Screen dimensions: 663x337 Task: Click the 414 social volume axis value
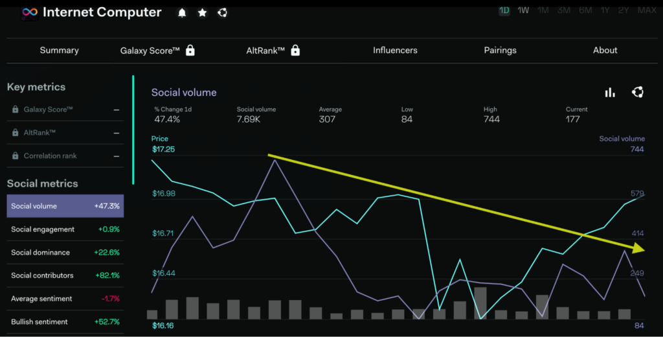tap(637, 233)
